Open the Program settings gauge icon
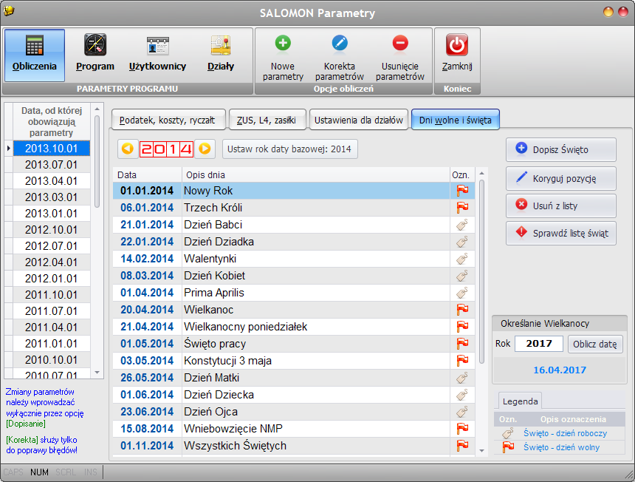Image resolution: width=635 pixels, height=482 pixels. click(x=95, y=45)
